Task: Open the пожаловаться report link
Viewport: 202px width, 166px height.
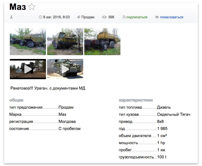Action: point(172,17)
